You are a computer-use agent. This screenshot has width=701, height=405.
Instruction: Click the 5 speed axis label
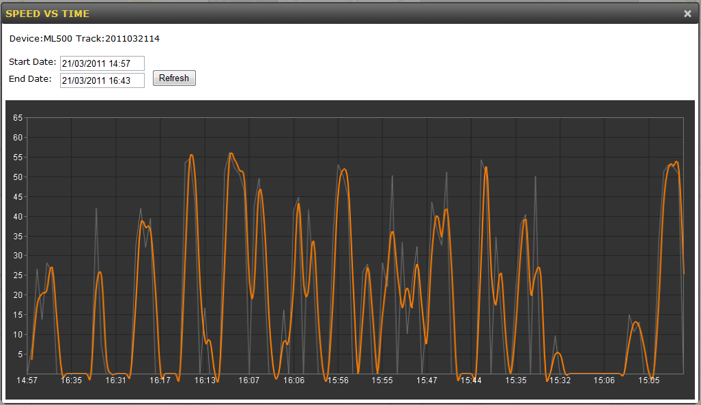20,355
